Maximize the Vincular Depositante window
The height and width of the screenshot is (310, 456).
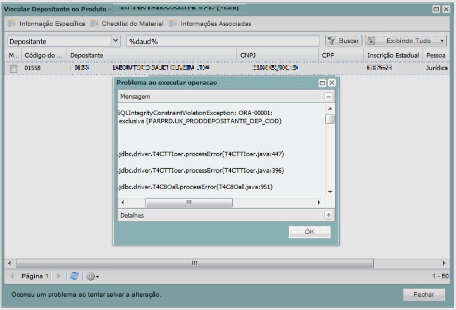click(436, 9)
